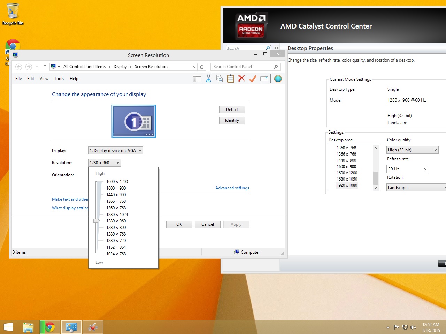Click the Search Control Panel field

(242, 67)
